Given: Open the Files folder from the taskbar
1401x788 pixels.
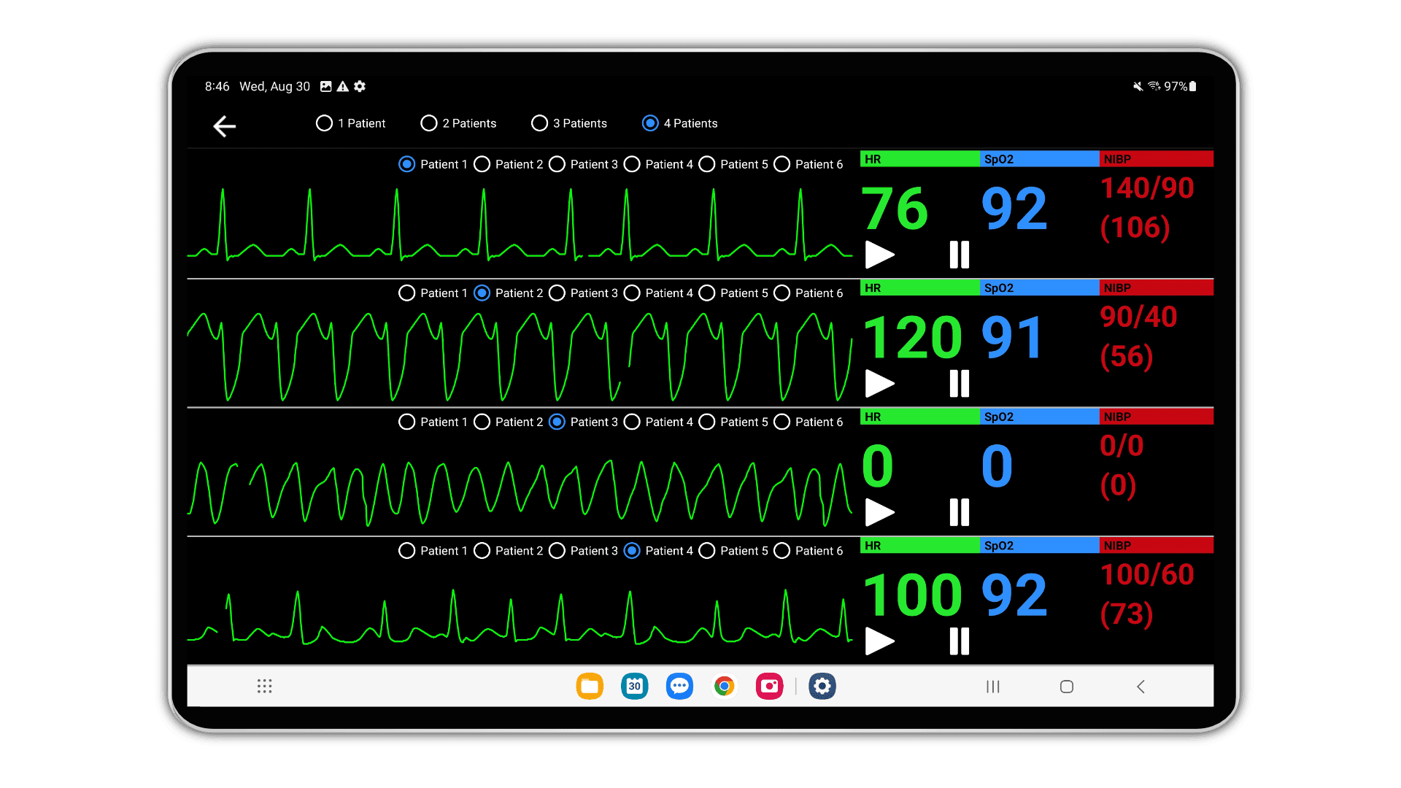Looking at the screenshot, I should click(590, 686).
